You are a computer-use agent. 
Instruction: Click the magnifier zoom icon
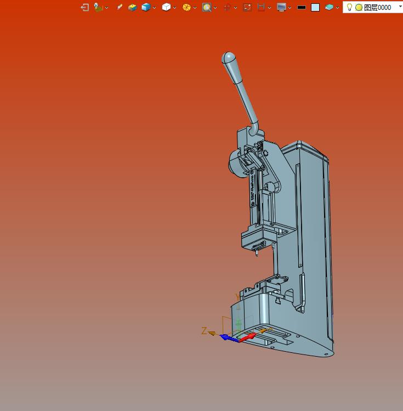(207, 7)
